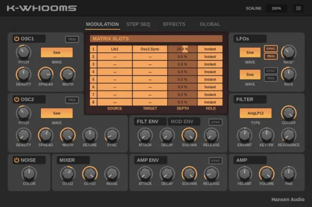
Task: Click the K-WHOOMS logo
Action: coord(42,8)
